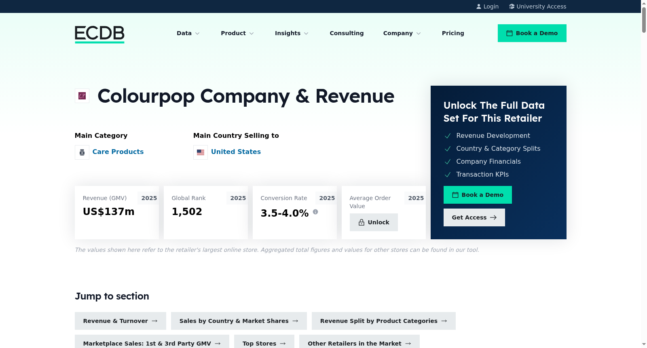647x348 pixels.
Task: Click the 3.5-4.0% conversion rate value
Action: click(285, 213)
